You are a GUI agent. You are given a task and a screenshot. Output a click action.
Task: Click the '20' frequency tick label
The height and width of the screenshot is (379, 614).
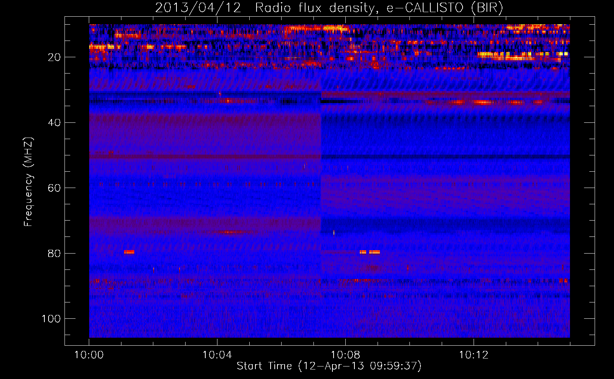54,58
